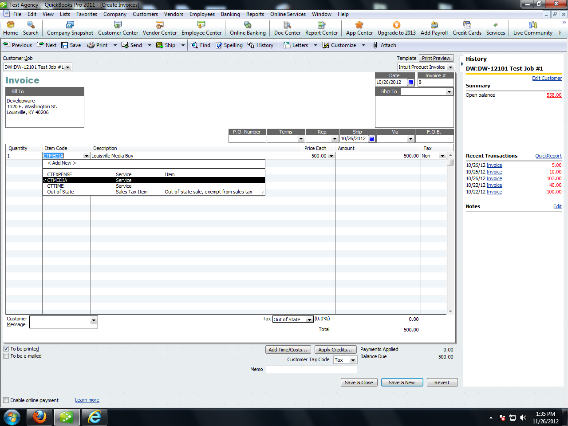Click the Customize toolbar button
The height and width of the screenshot is (426, 568).
pyautogui.click(x=339, y=45)
